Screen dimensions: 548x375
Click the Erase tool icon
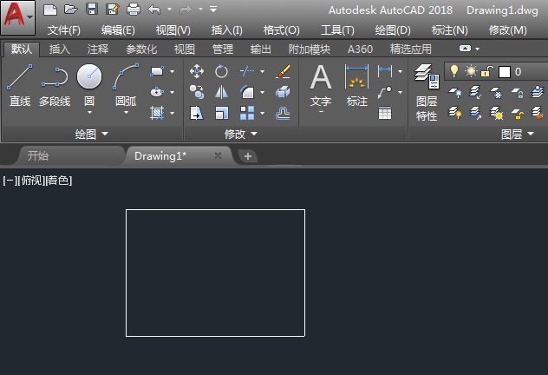click(x=283, y=71)
